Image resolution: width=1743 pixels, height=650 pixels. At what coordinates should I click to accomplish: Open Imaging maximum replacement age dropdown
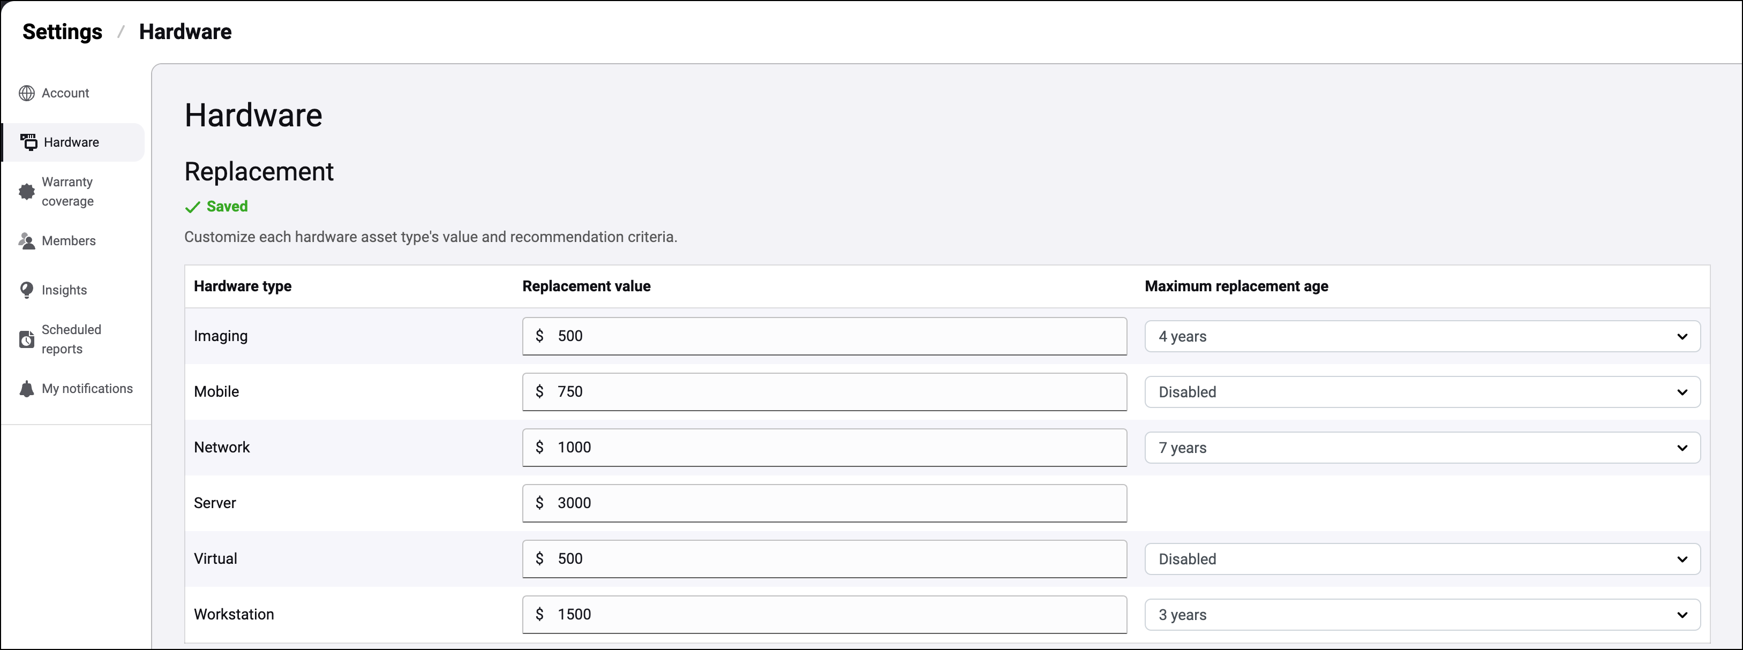click(x=1422, y=336)
